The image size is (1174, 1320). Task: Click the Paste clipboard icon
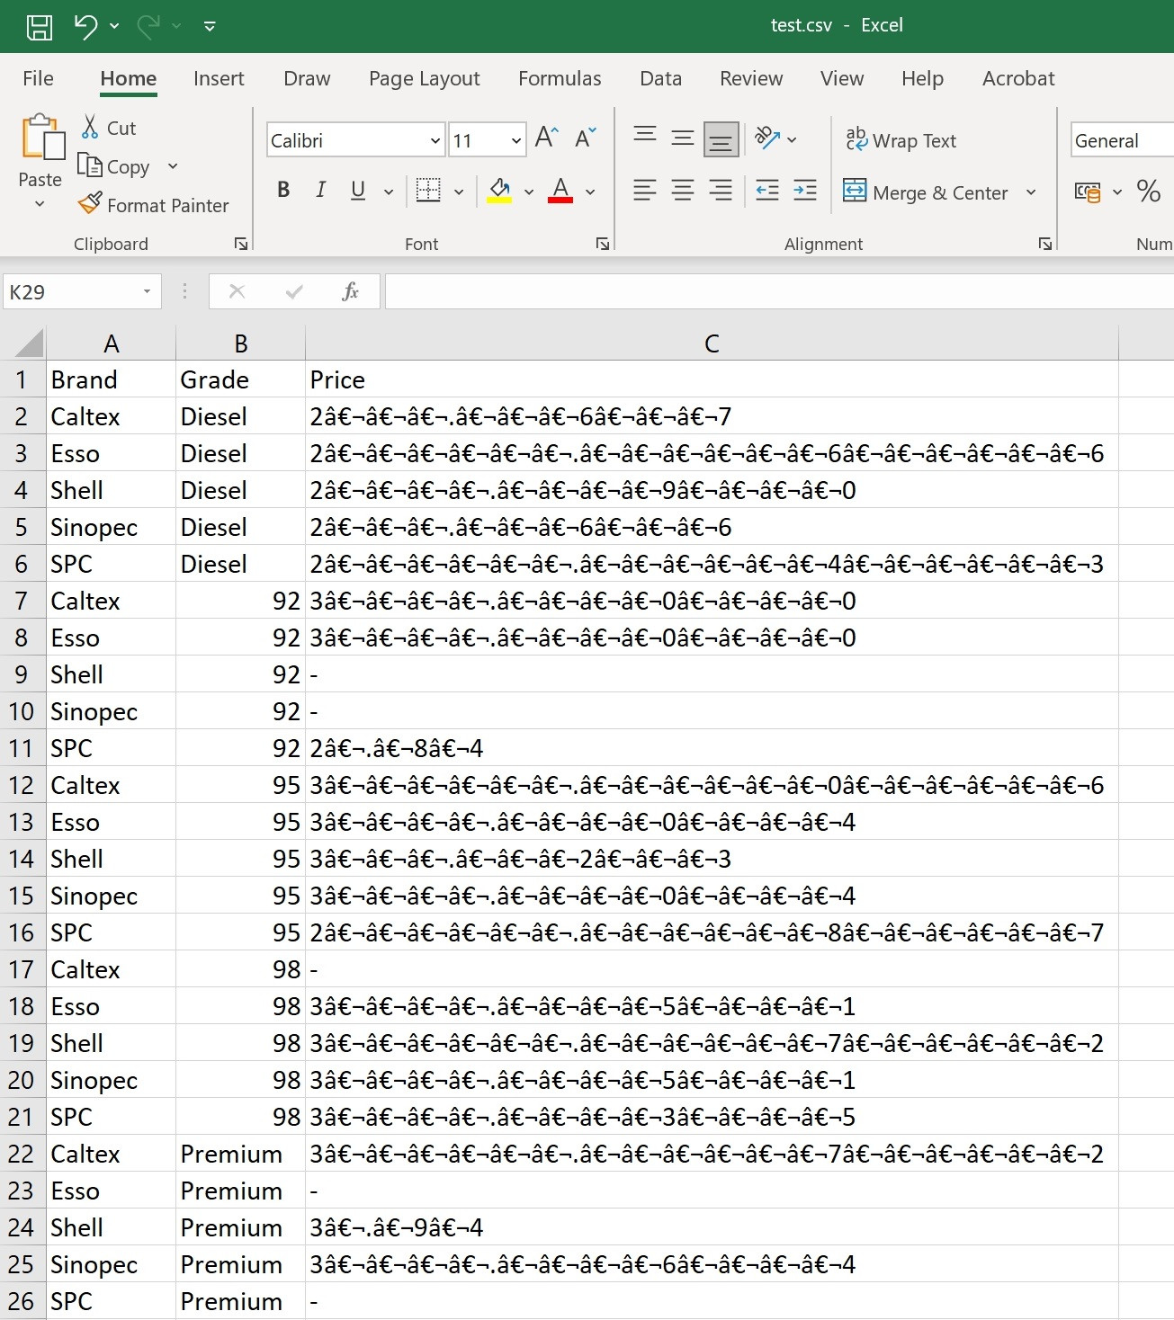[x=41, y=137]
